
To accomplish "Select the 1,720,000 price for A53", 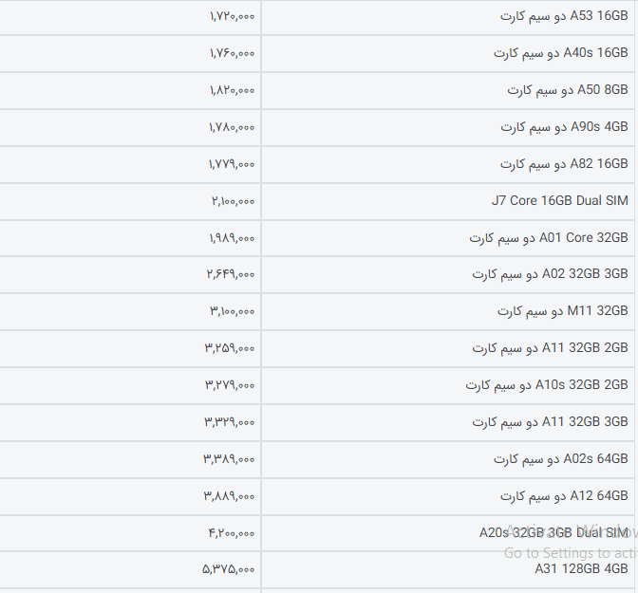I will click(233, 16).
